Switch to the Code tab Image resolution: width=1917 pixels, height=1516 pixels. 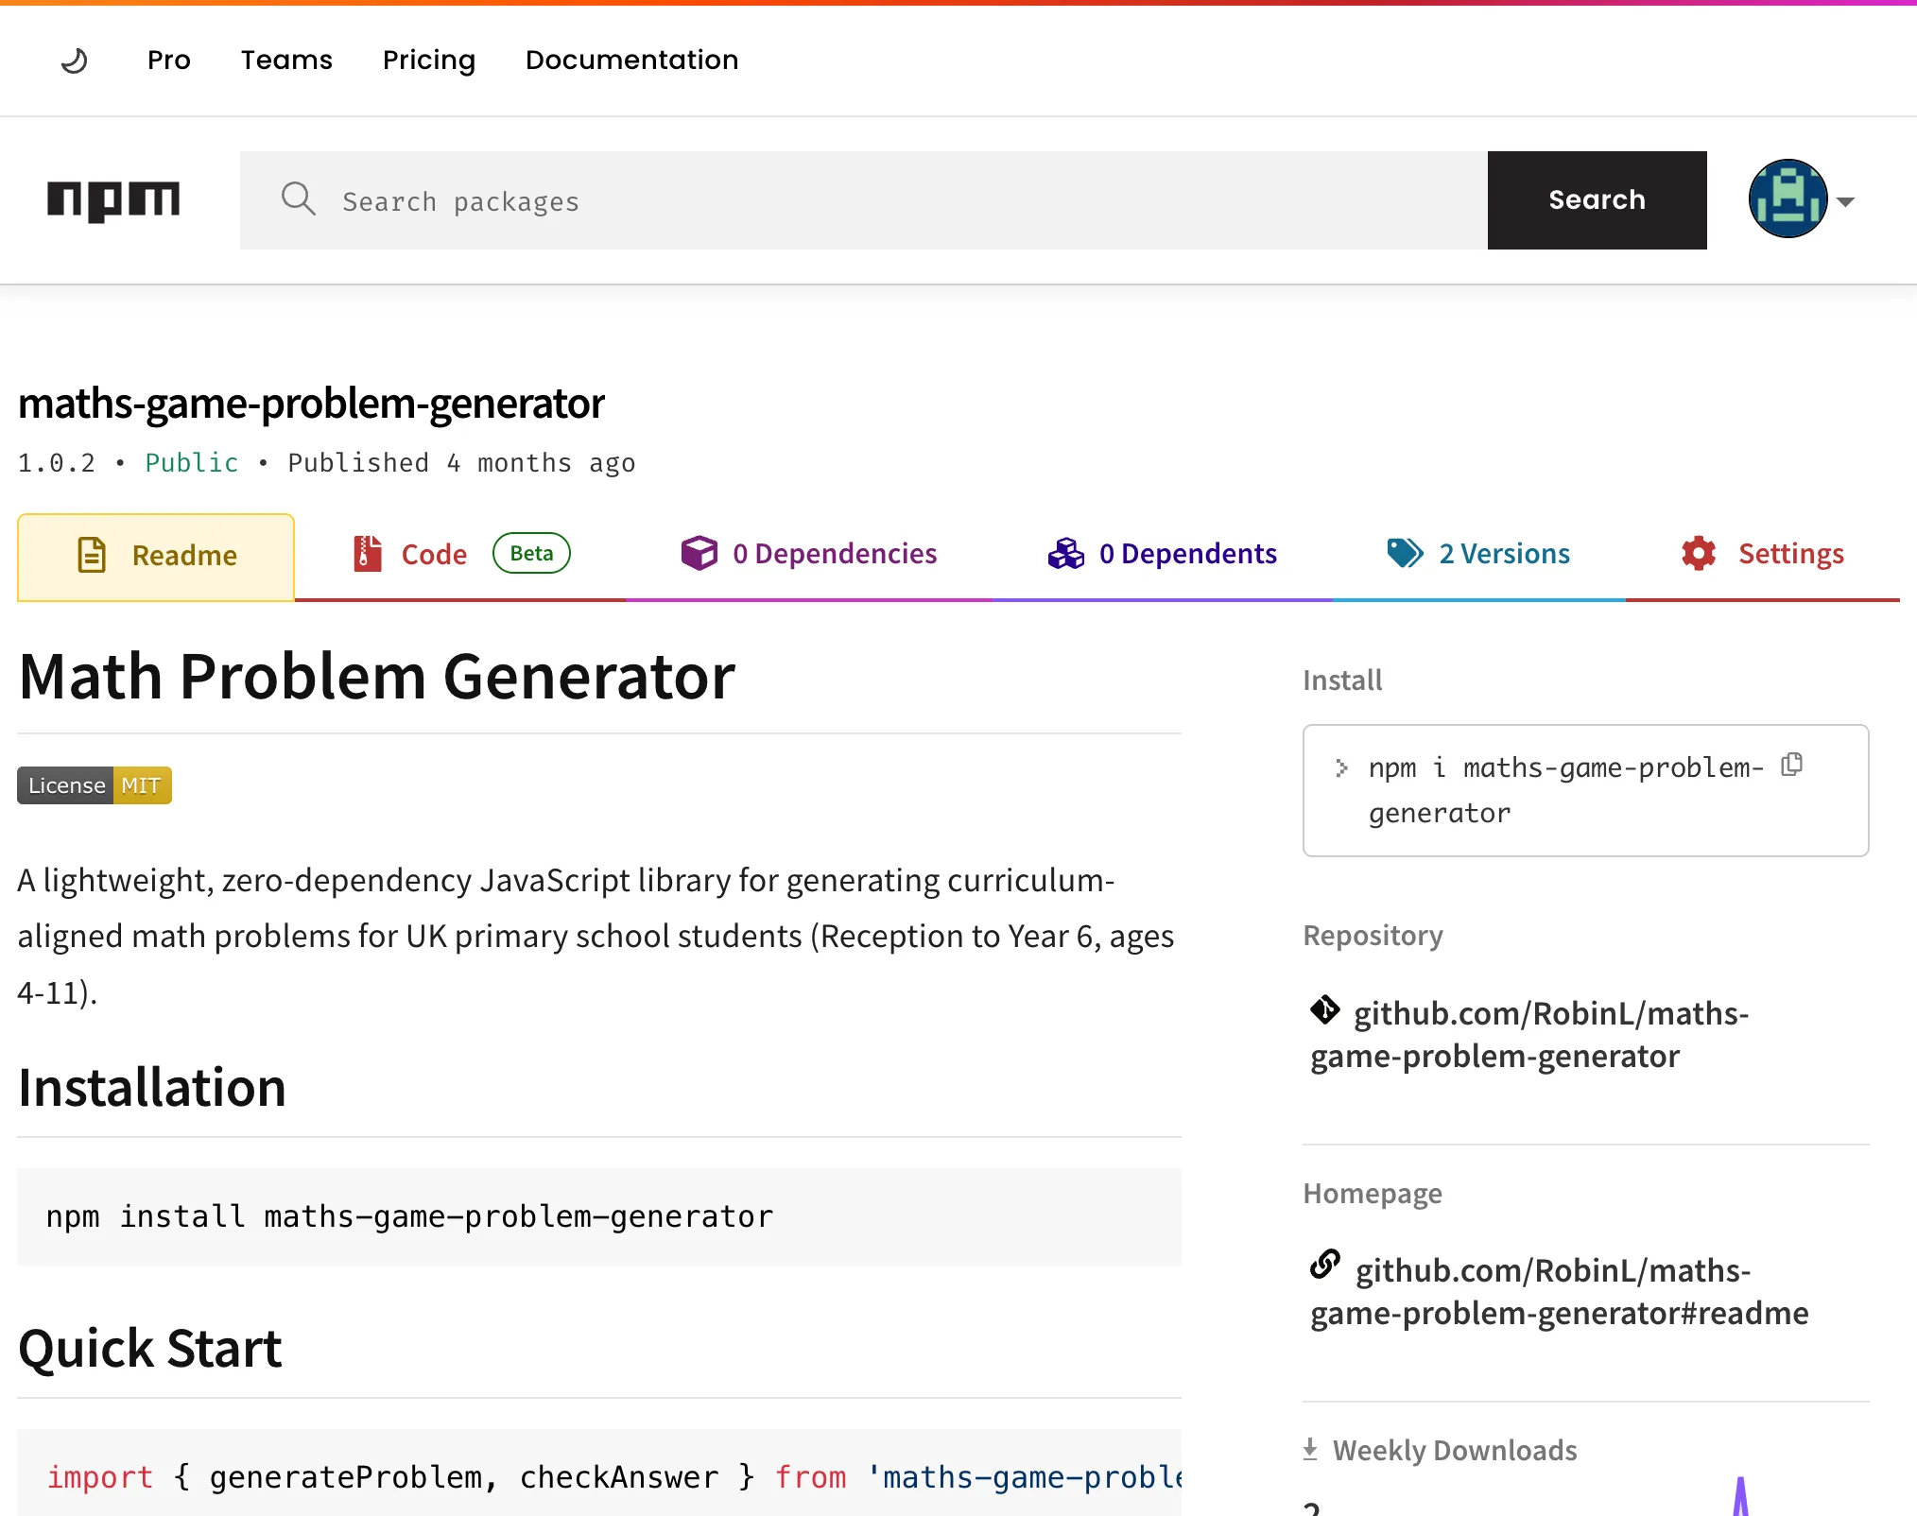[434, 554]
